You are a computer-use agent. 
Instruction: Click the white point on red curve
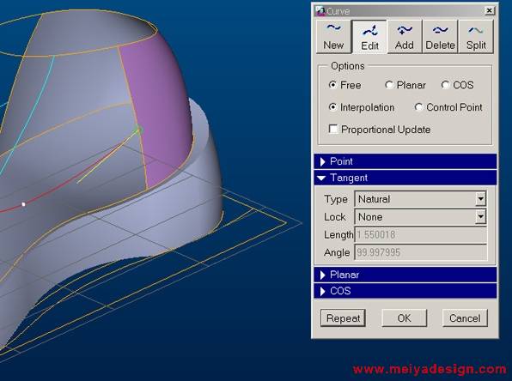[23, 204]
